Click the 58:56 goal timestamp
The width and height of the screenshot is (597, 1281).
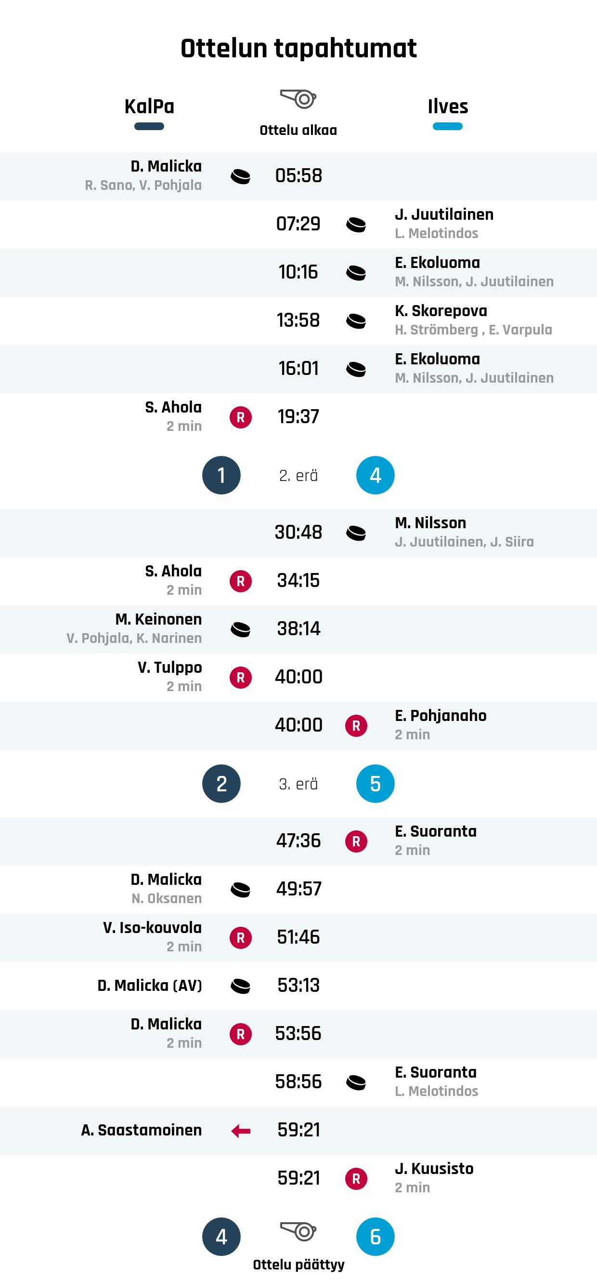tap(298, 1081)
